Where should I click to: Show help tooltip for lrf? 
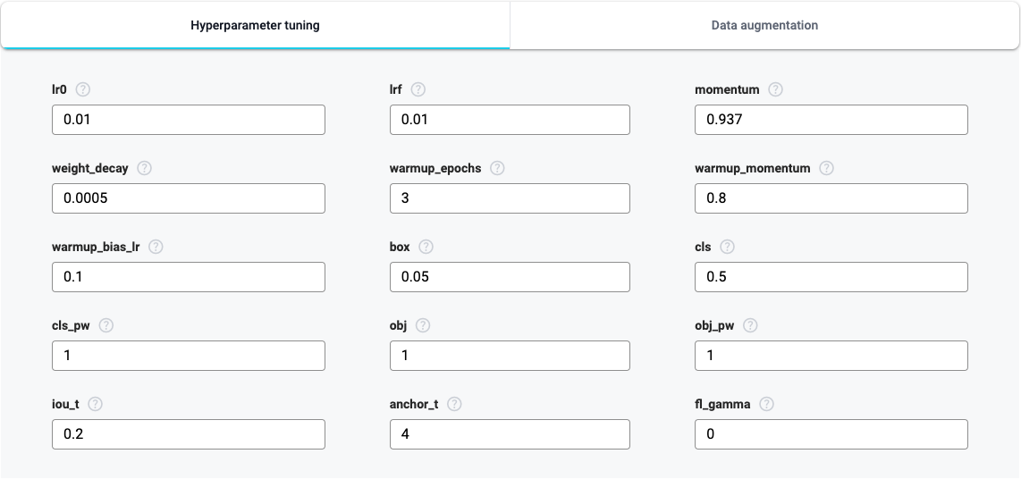coord(418,89)
